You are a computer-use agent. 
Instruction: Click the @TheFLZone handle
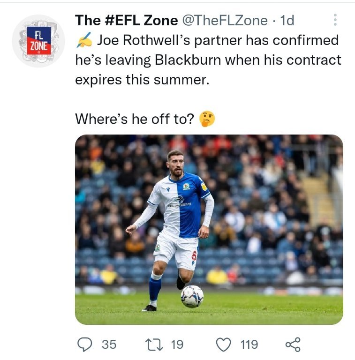pos(224,20)
